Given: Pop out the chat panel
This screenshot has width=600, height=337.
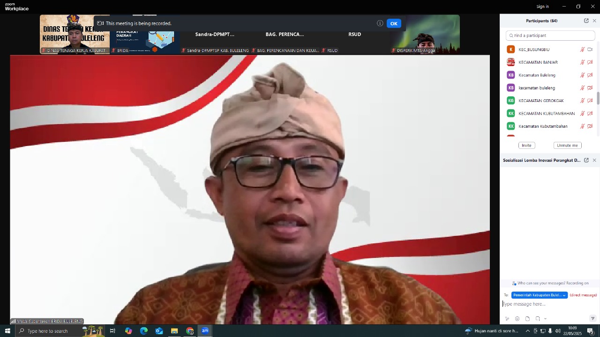Looking at the screenshot, I should [x=586, y=160].
